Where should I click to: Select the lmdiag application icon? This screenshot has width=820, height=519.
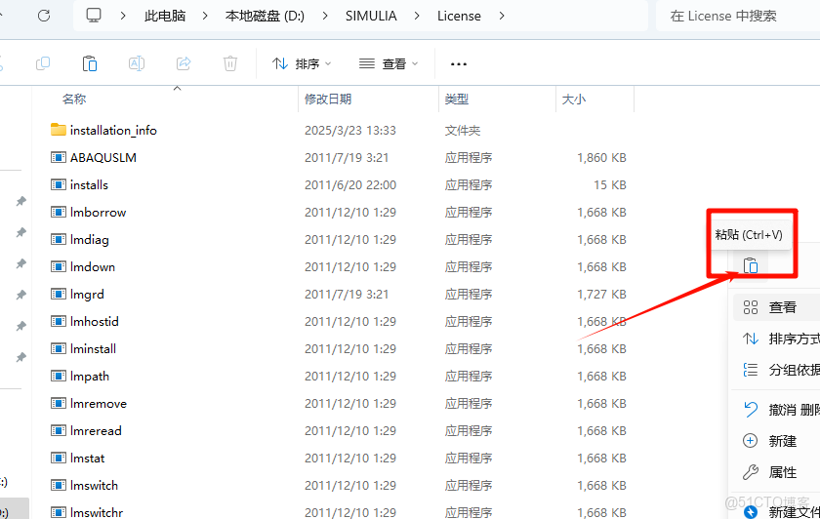tap(58, 239)
